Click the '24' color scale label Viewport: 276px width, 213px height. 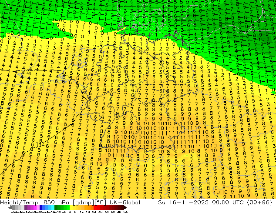94,212
